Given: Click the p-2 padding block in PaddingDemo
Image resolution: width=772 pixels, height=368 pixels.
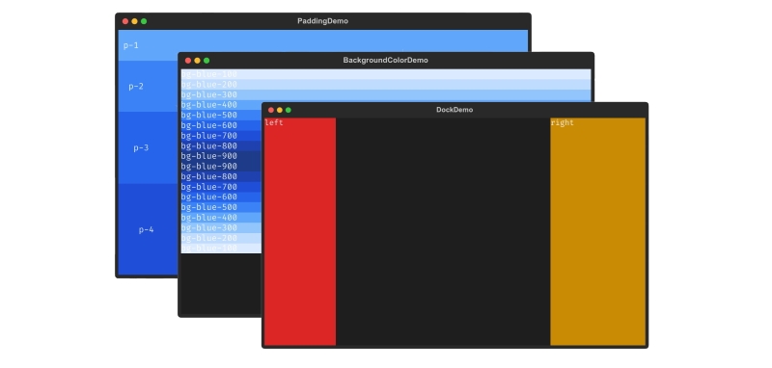Looking at the screenshot, I should [148, 86].
